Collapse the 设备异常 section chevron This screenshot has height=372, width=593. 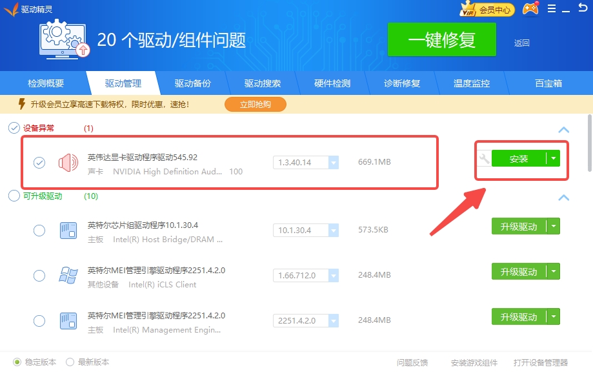coord(563,130)
